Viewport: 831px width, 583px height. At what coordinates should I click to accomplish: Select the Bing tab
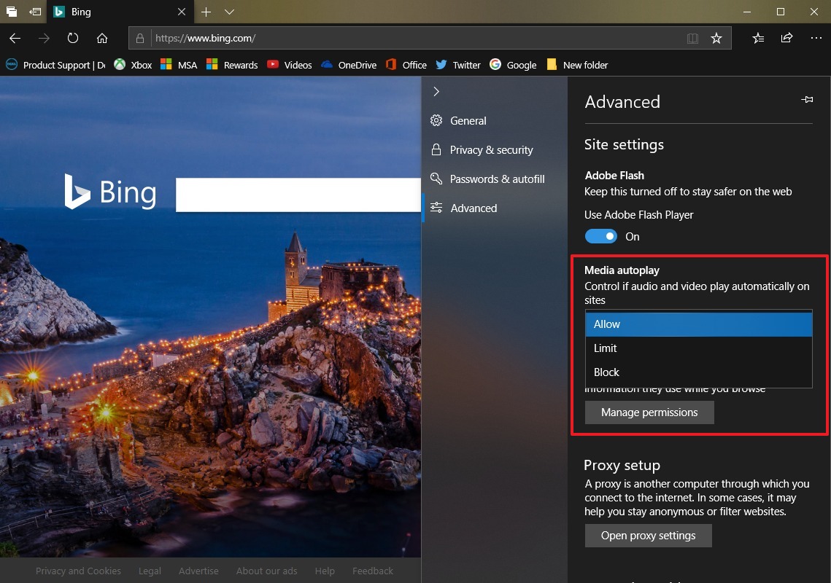(120, 12)
